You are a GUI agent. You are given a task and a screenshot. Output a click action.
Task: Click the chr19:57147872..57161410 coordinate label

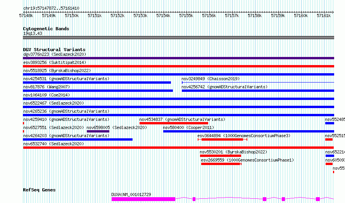point(51,8)
